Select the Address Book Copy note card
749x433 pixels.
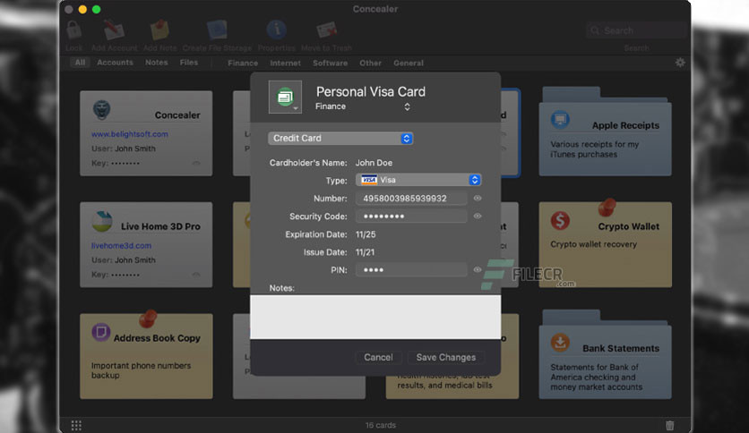click(146, 356)
